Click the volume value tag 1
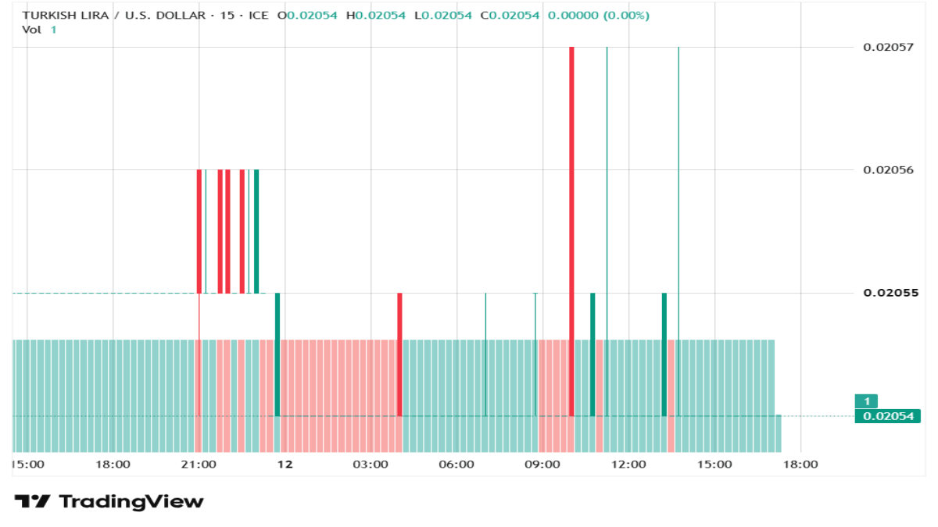Viewport: 938px width, 527px height. point(866,401)
